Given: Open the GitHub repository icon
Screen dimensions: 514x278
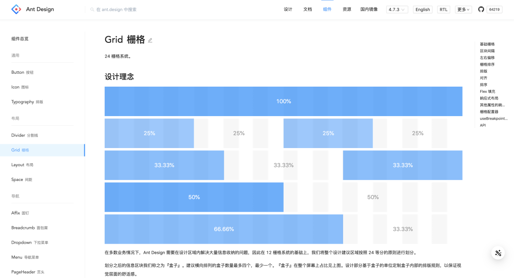Looking at the screenshot, I should click(x=481, y=10).
